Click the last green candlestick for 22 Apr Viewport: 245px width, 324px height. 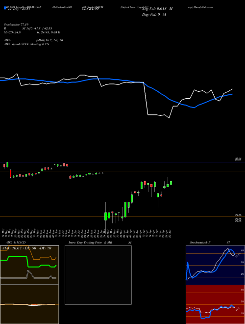171,183
